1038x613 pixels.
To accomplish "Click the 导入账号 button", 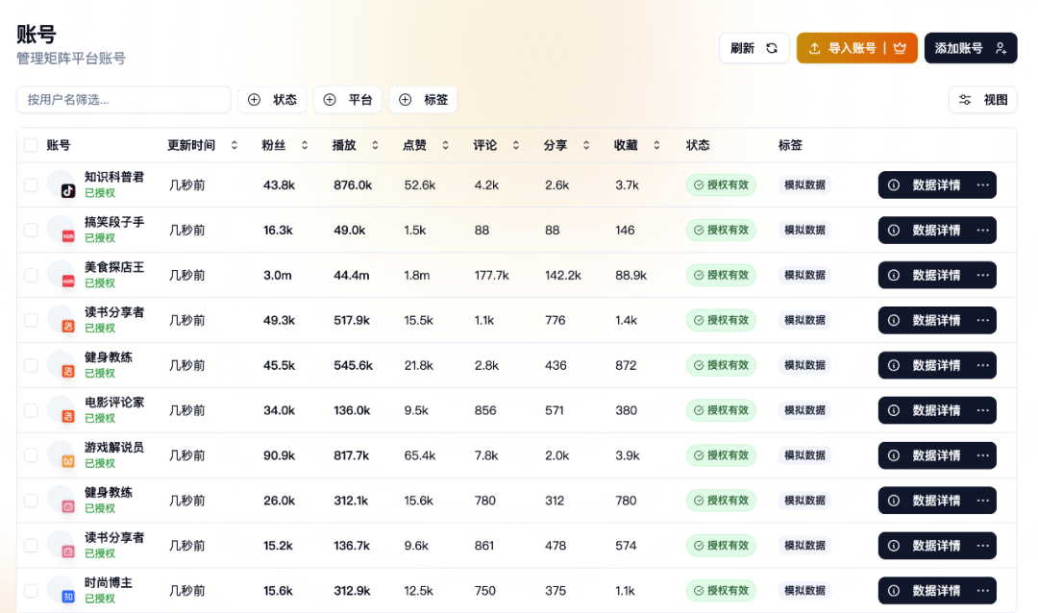I will [856, 48].
